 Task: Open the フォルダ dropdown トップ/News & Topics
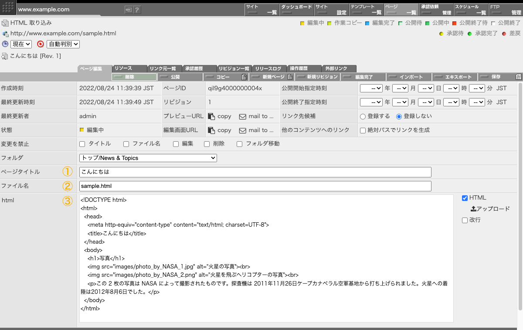pos(148,158)
